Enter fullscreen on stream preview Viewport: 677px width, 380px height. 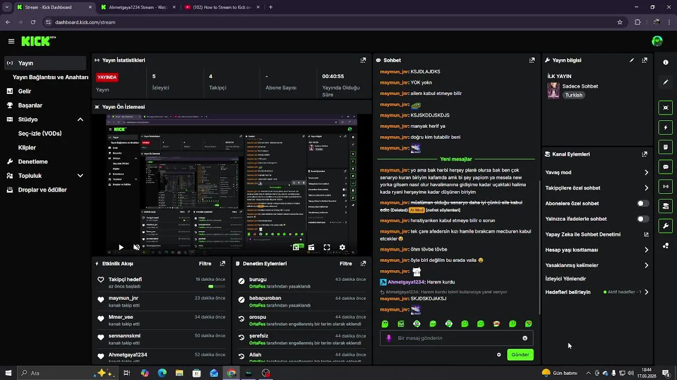327,247
